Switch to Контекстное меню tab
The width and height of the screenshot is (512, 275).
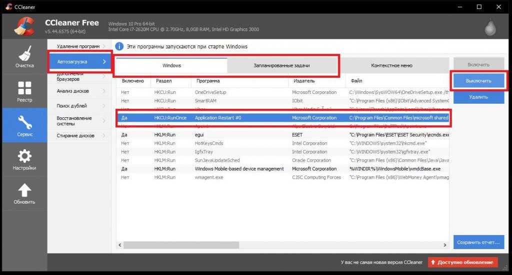(x=391, y=66)
